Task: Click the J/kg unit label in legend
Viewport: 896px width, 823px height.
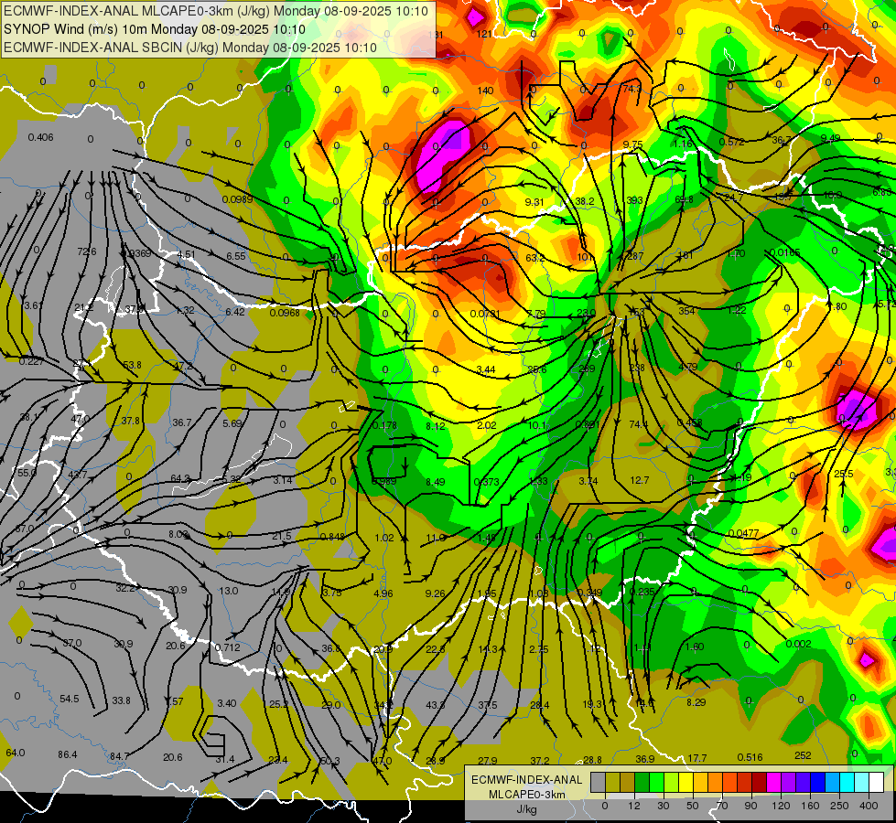Action: (526, 809)
